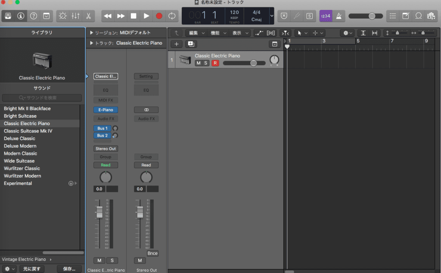Screen dimensions: 441x273
Task: Open the Mixer sliders button
Action: pyautogui.click(x=75, y=16)
